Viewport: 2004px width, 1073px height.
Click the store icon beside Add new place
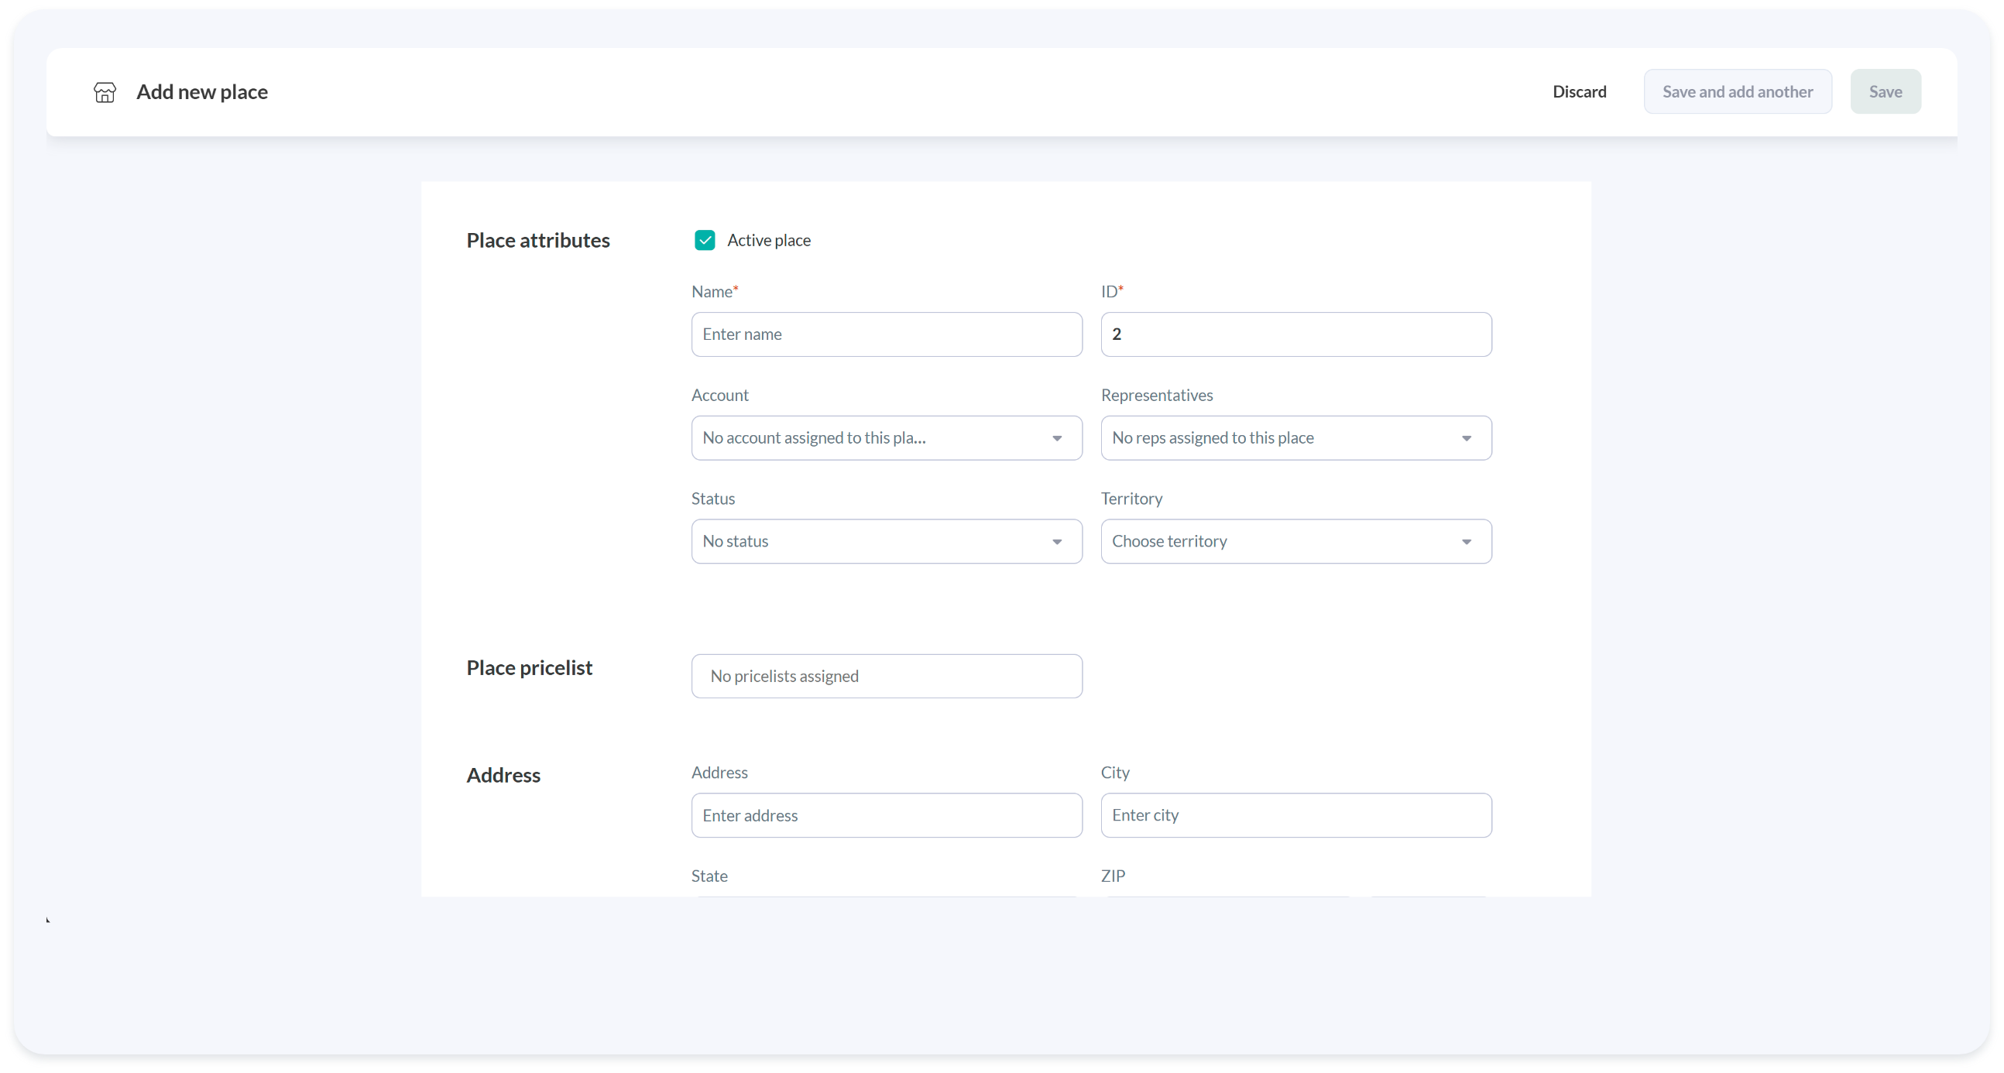(105, 93)
